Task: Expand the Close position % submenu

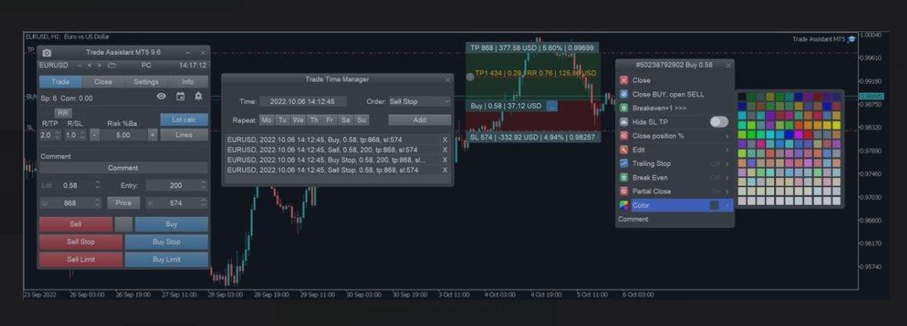Action: [x=727, y=136]
